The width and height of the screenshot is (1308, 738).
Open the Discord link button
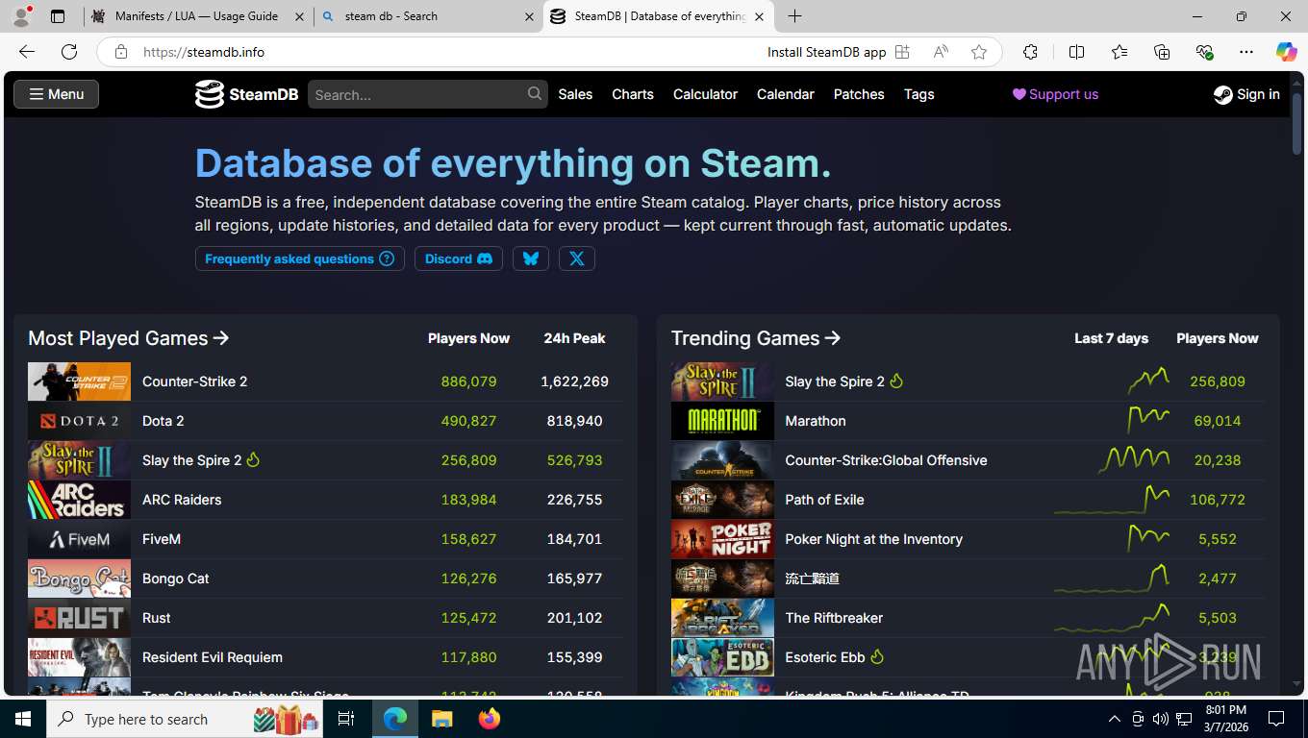tap(459, 258)
